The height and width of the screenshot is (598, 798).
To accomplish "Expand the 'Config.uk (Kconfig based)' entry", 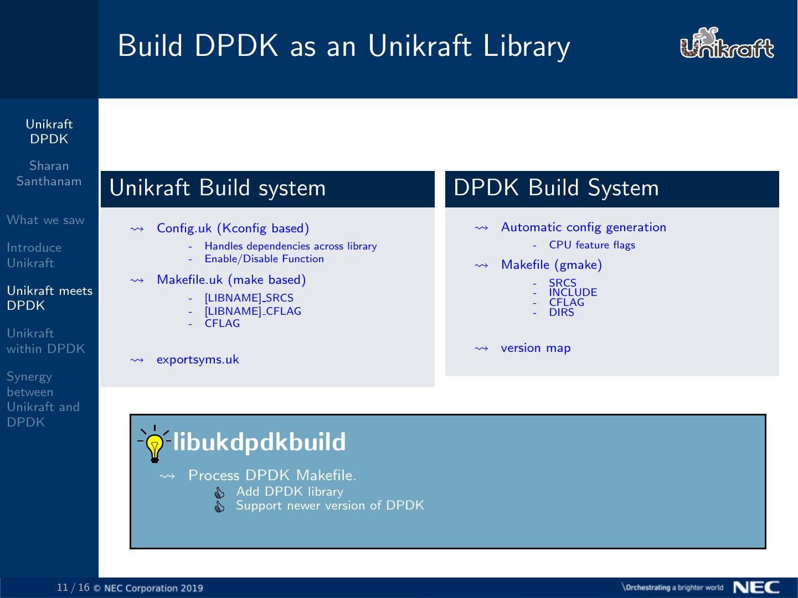I will (x=233, y=228).
